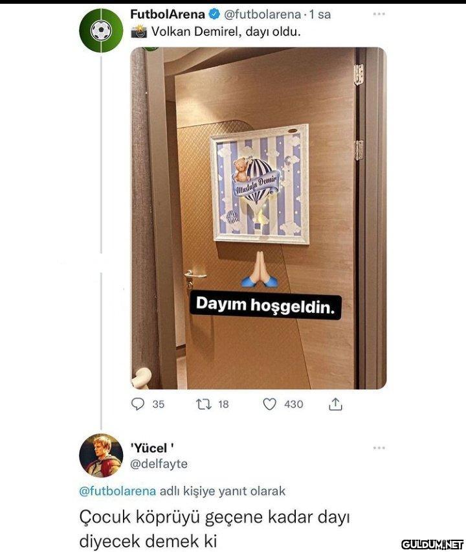Click the reply text about köprüyü
Viewport: 466px width, 552px height.
[x=214, y=529]
